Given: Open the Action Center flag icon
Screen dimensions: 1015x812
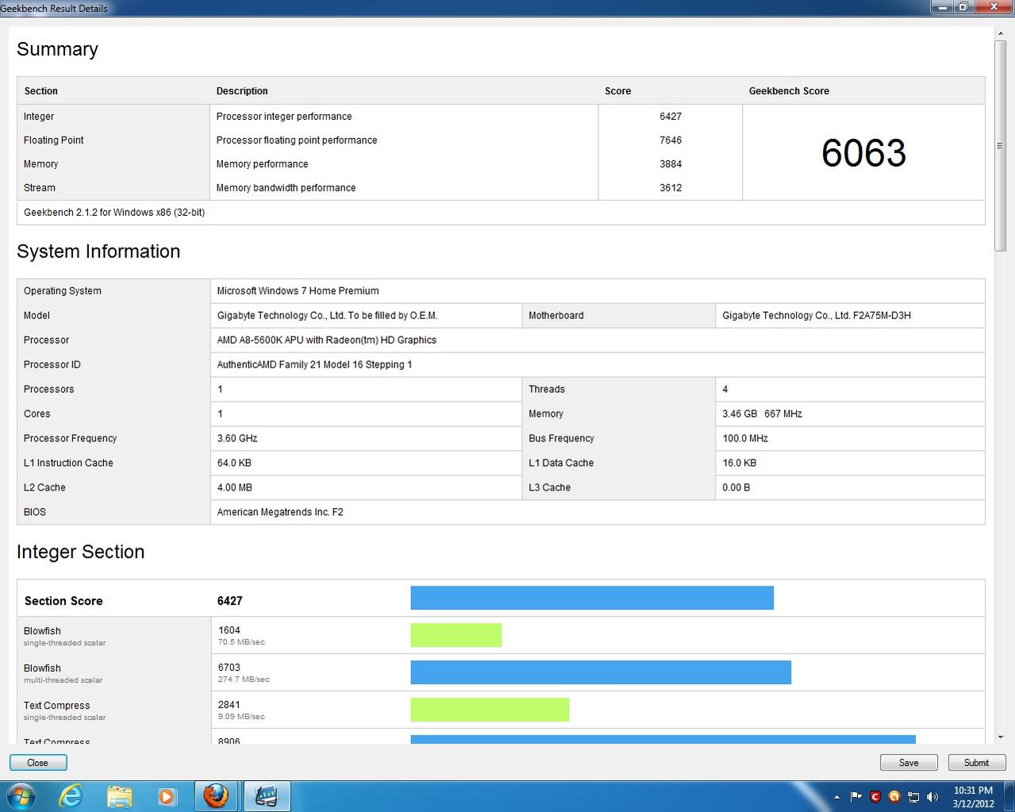Looking at the screenshot, I should (x=855, y=797).
